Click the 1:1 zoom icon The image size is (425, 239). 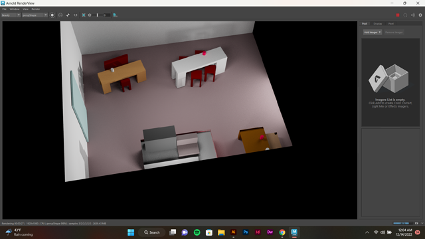point(75,15)
